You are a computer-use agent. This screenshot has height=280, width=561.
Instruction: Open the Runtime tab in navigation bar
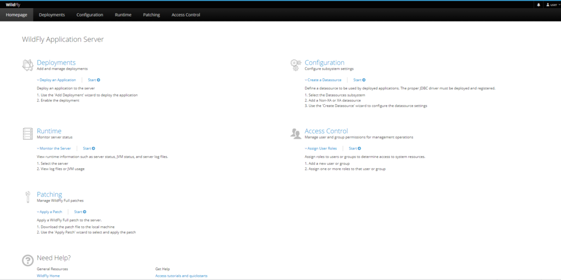point(123,15)
